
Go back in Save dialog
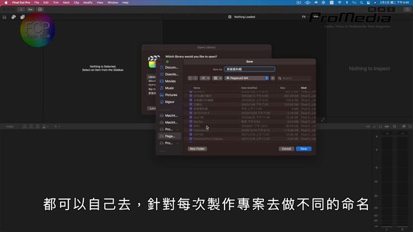[190, 79]
